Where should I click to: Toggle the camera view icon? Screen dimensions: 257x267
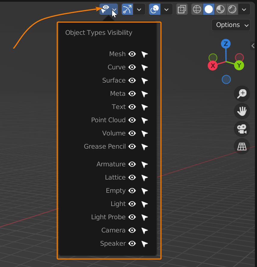click(242, 129)
